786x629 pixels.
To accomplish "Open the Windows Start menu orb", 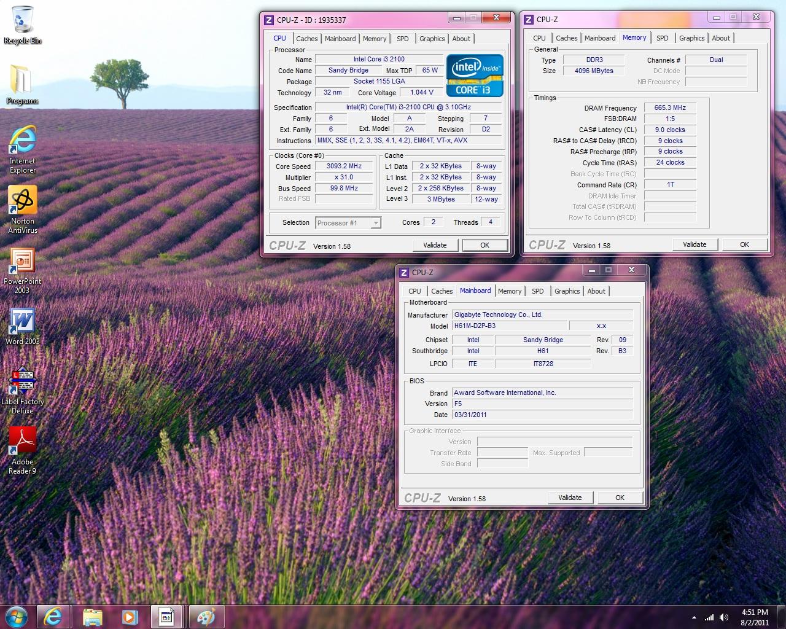I will [17, 617].
